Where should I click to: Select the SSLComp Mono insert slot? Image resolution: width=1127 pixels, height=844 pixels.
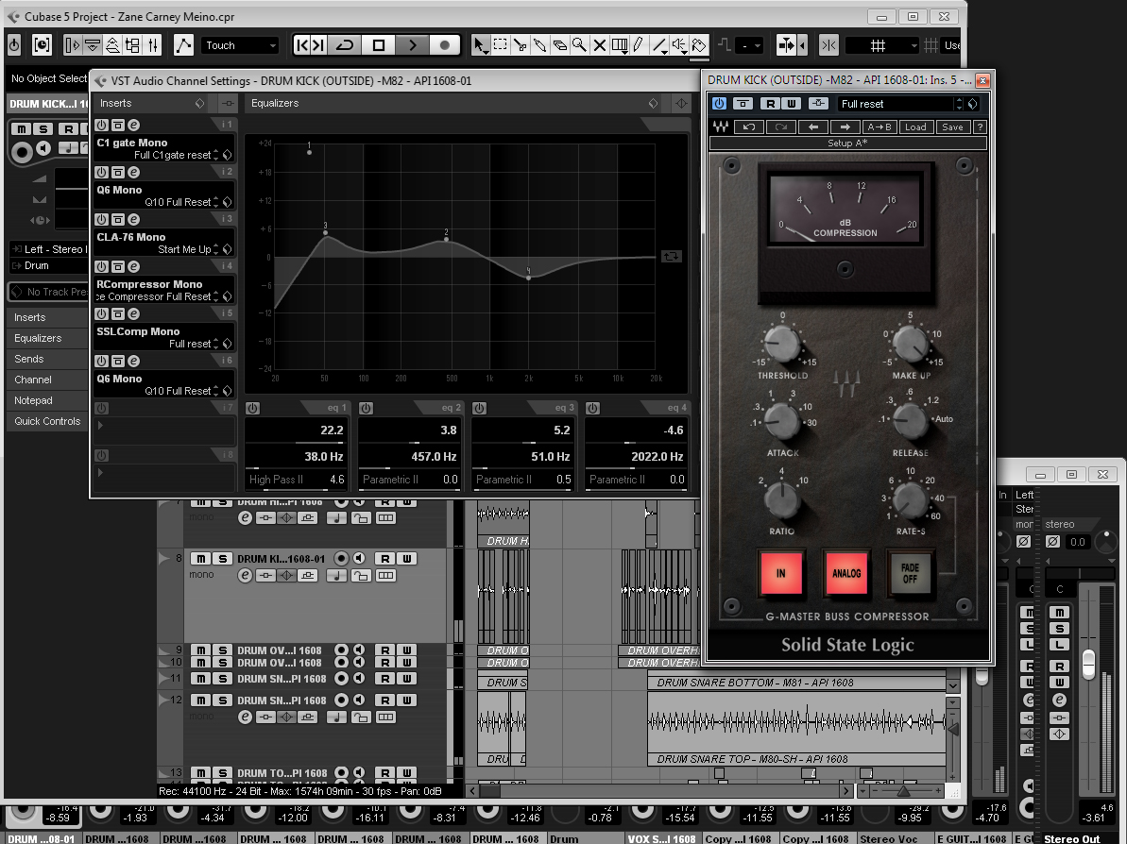tap(164, 338)
